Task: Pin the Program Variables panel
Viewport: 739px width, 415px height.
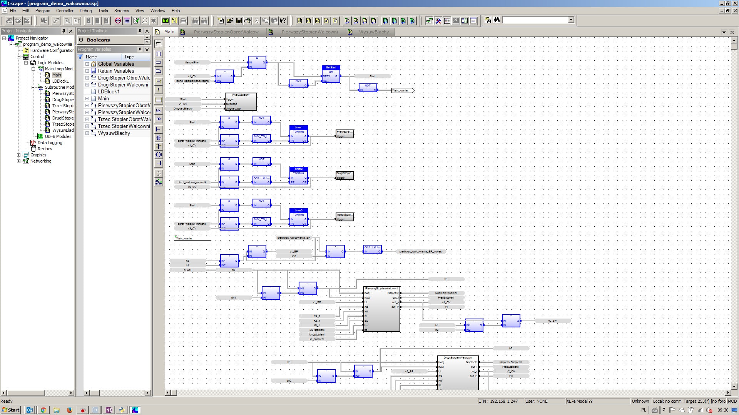Action: pos(140,50)
